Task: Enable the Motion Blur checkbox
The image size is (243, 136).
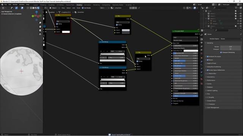Action: (x=208, y=74)
